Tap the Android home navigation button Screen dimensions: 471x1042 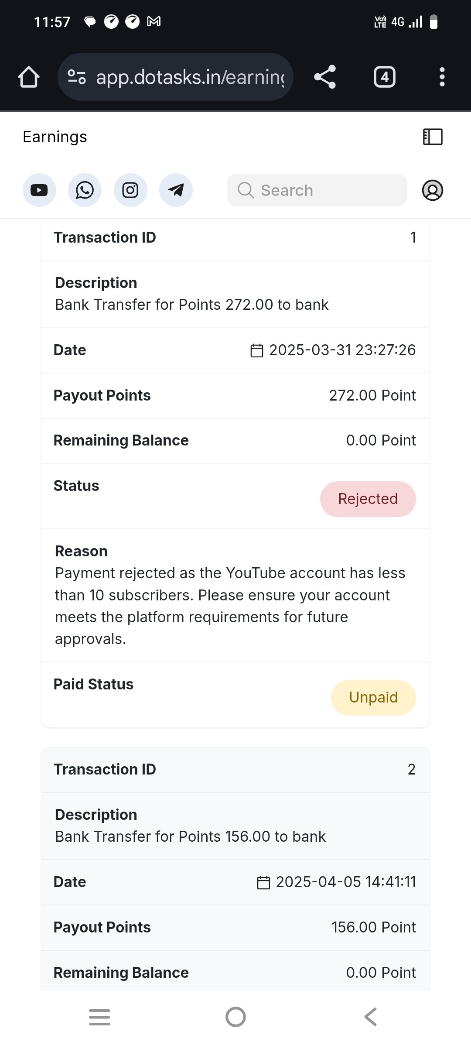click(x=235, y=1017)
